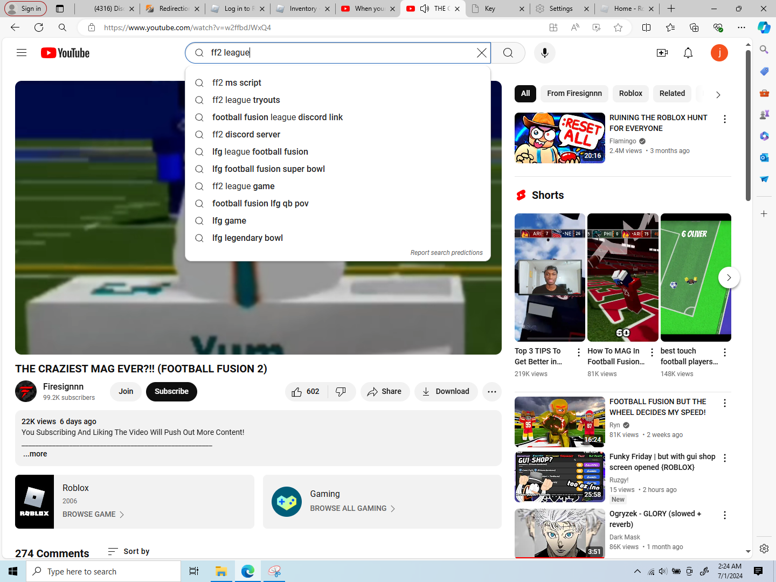
Task: Open options for How To MAG short
Action: point(652,352)
